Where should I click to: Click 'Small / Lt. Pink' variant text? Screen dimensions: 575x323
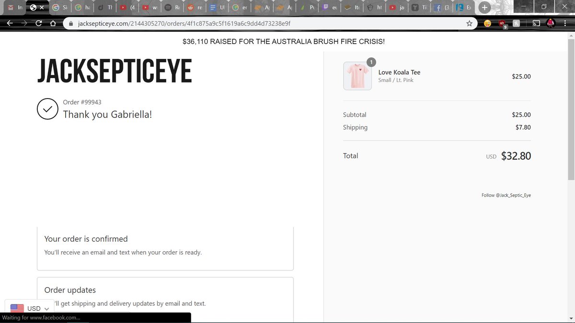click(x=396, y=80)
